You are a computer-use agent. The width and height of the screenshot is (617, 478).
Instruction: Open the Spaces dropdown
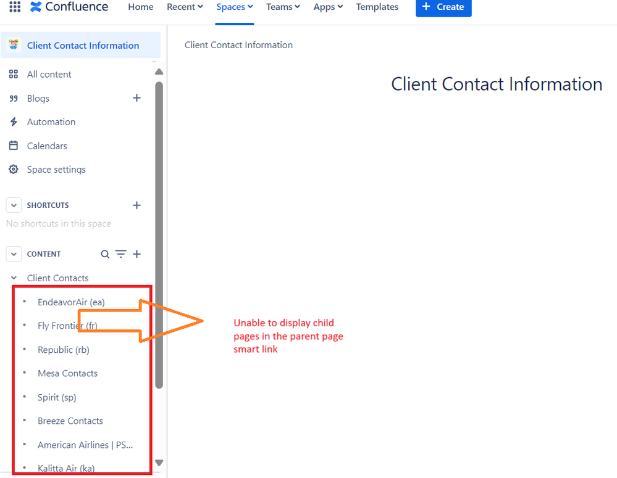point(235,7)
